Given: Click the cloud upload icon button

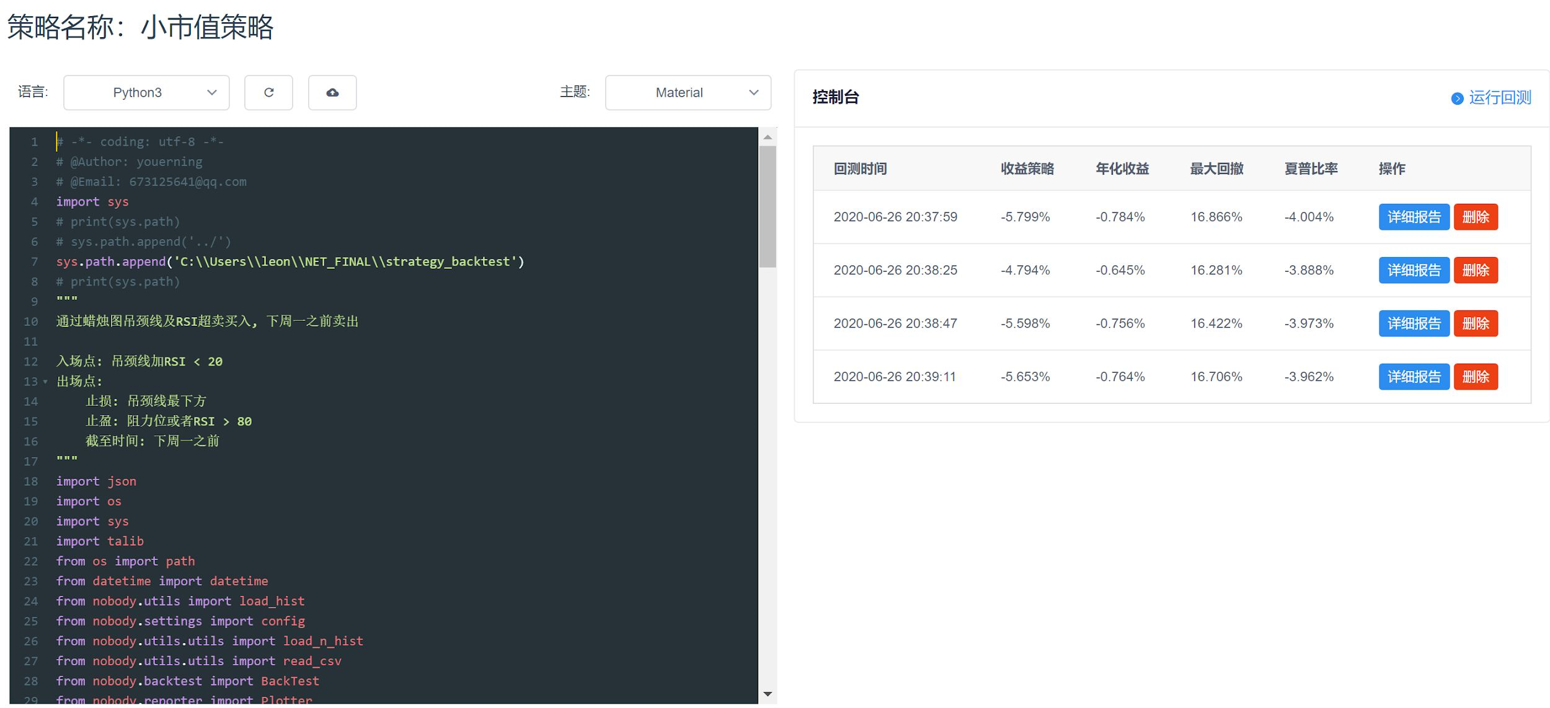Looking at the screenshot, I should click(332, 92).
